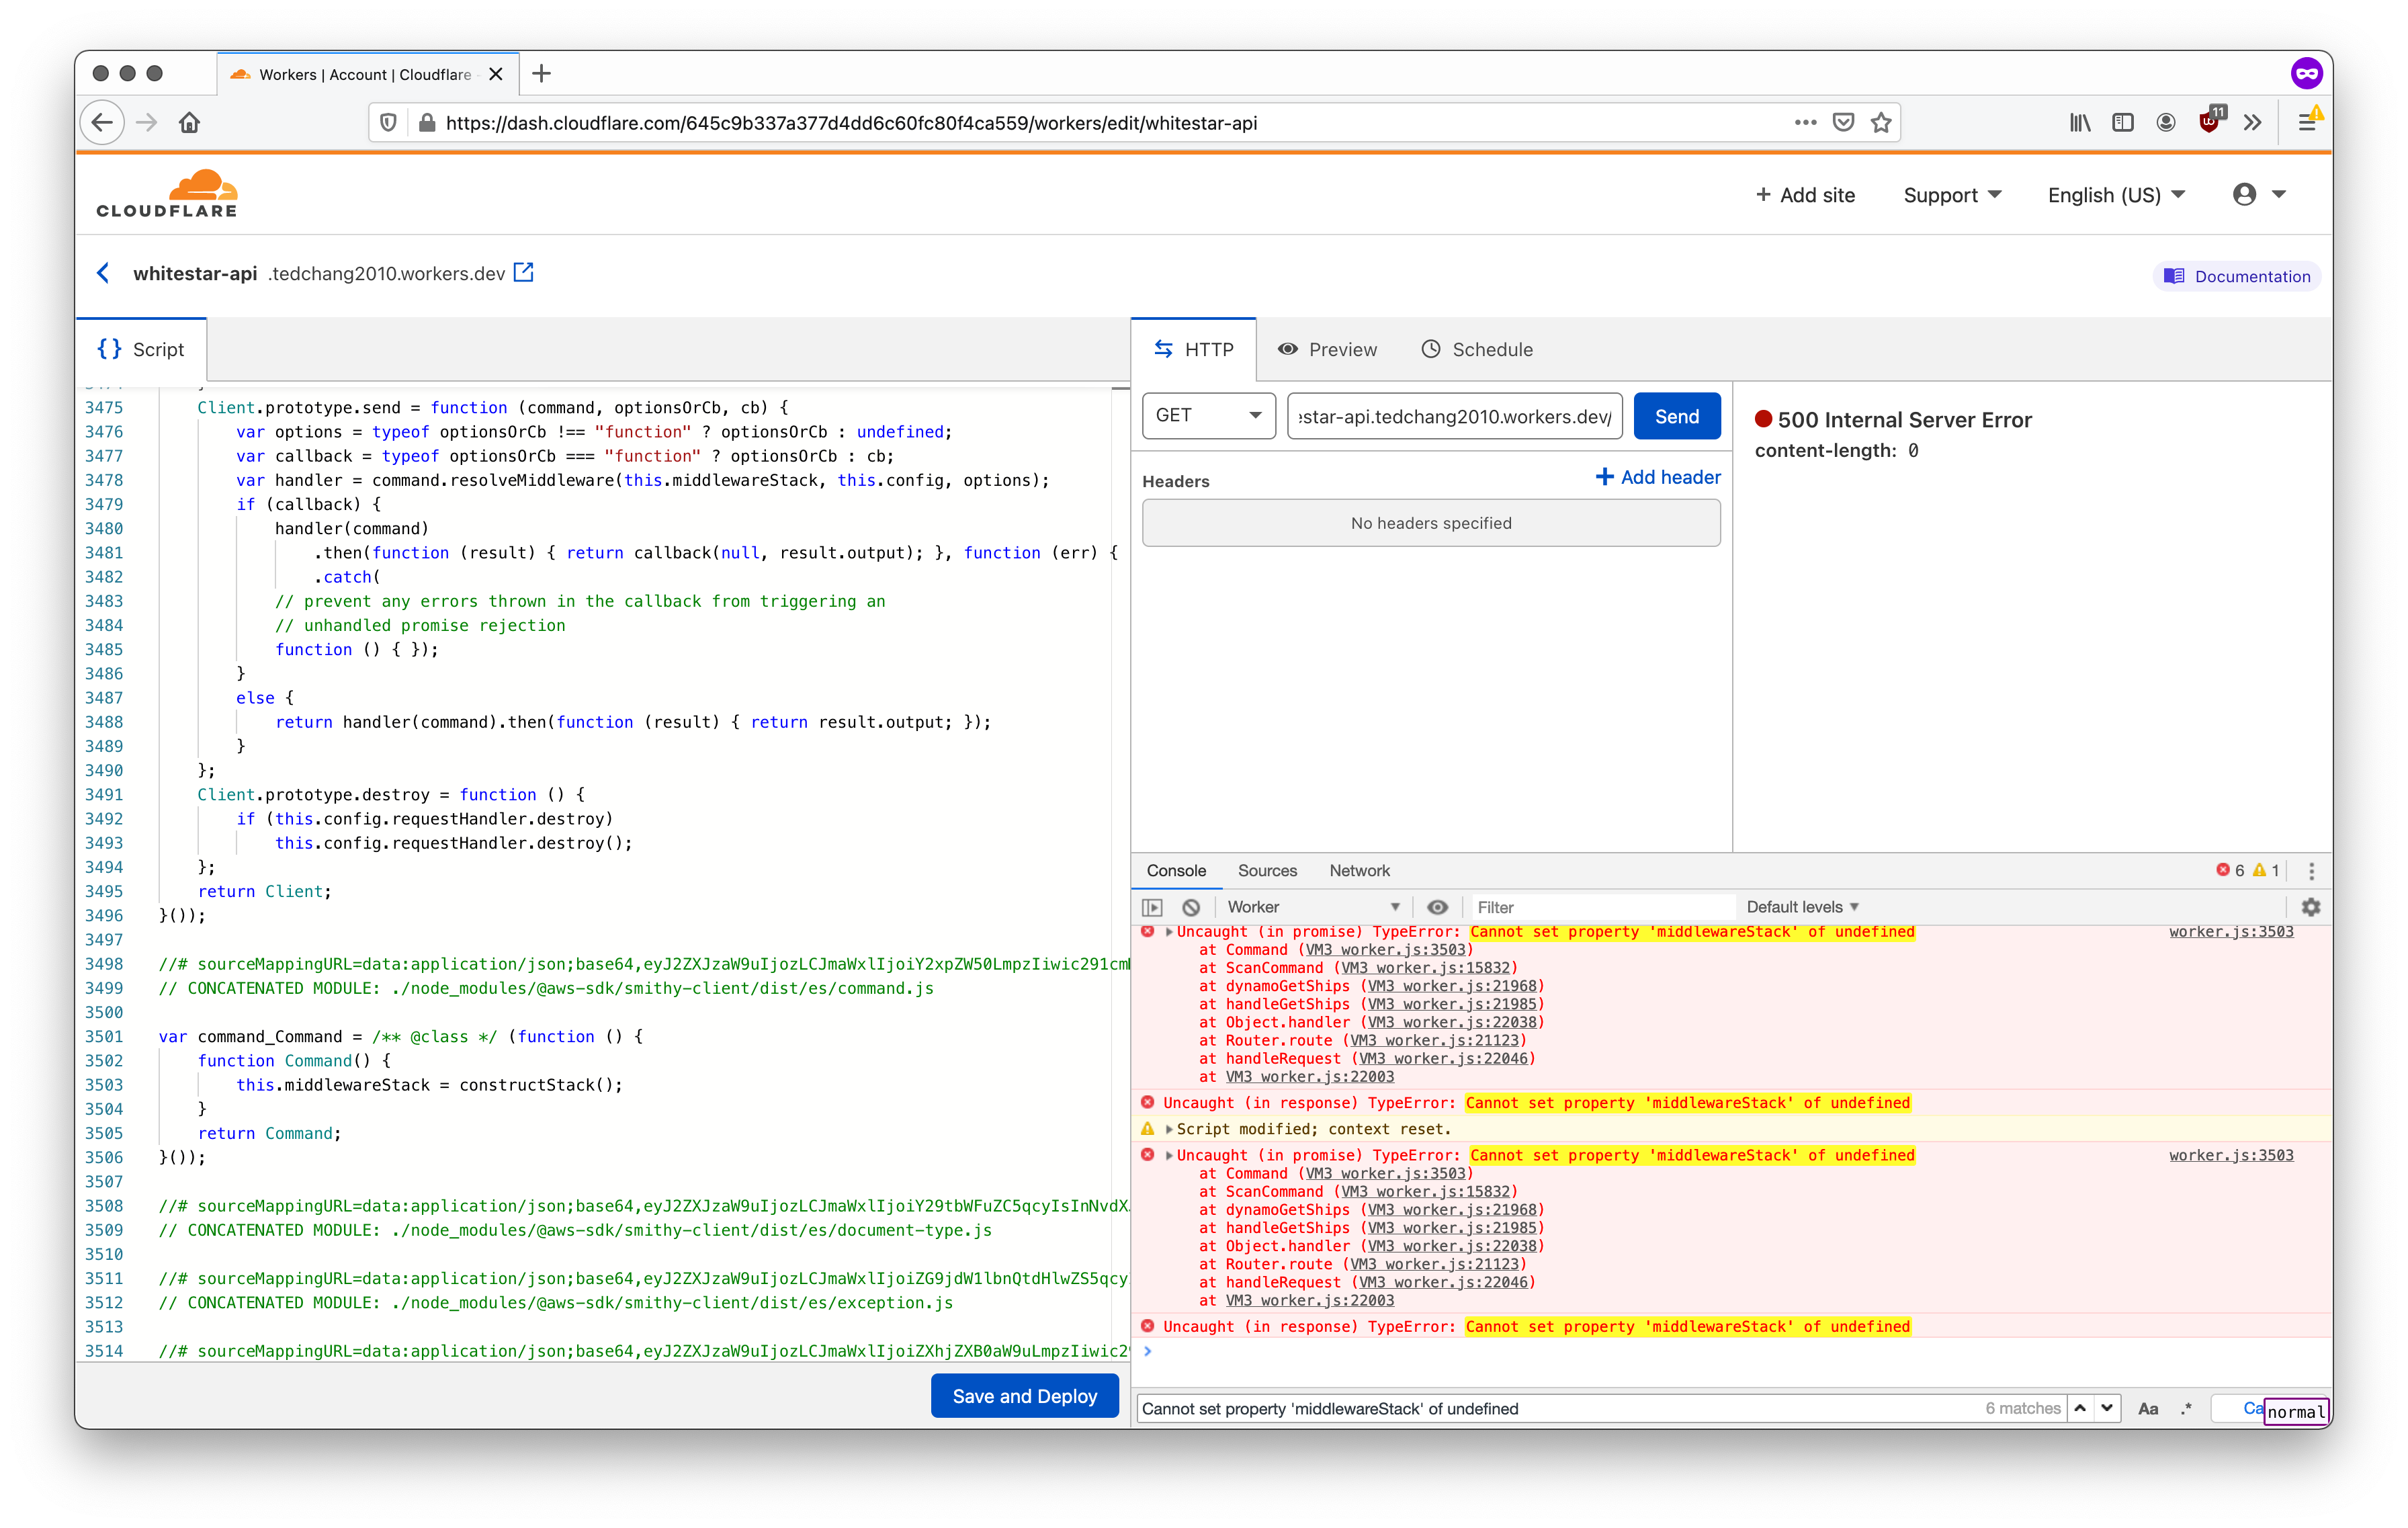This screenshot has width=2408, height=1528.
Task: Click the console Filter input field
Action: click(1600, 907)
